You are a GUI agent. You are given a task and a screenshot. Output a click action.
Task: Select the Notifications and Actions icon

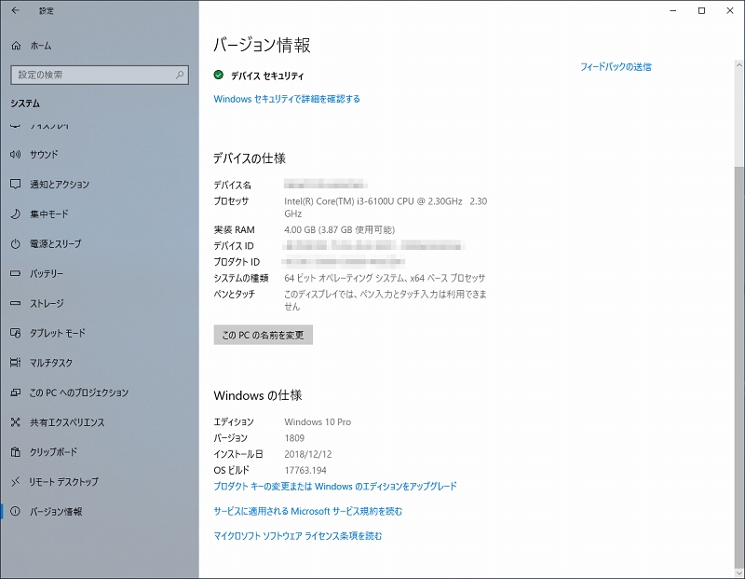(x=16, y=184)
